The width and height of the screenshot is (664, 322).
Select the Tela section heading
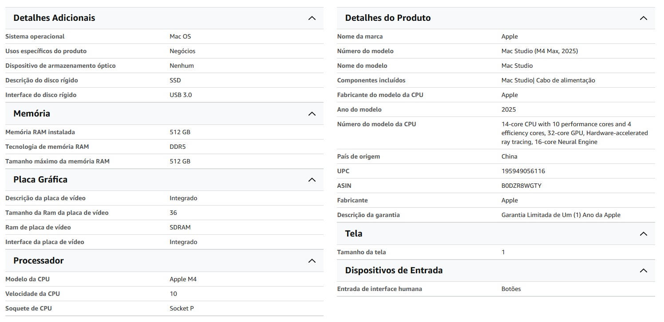pos(354,234)
